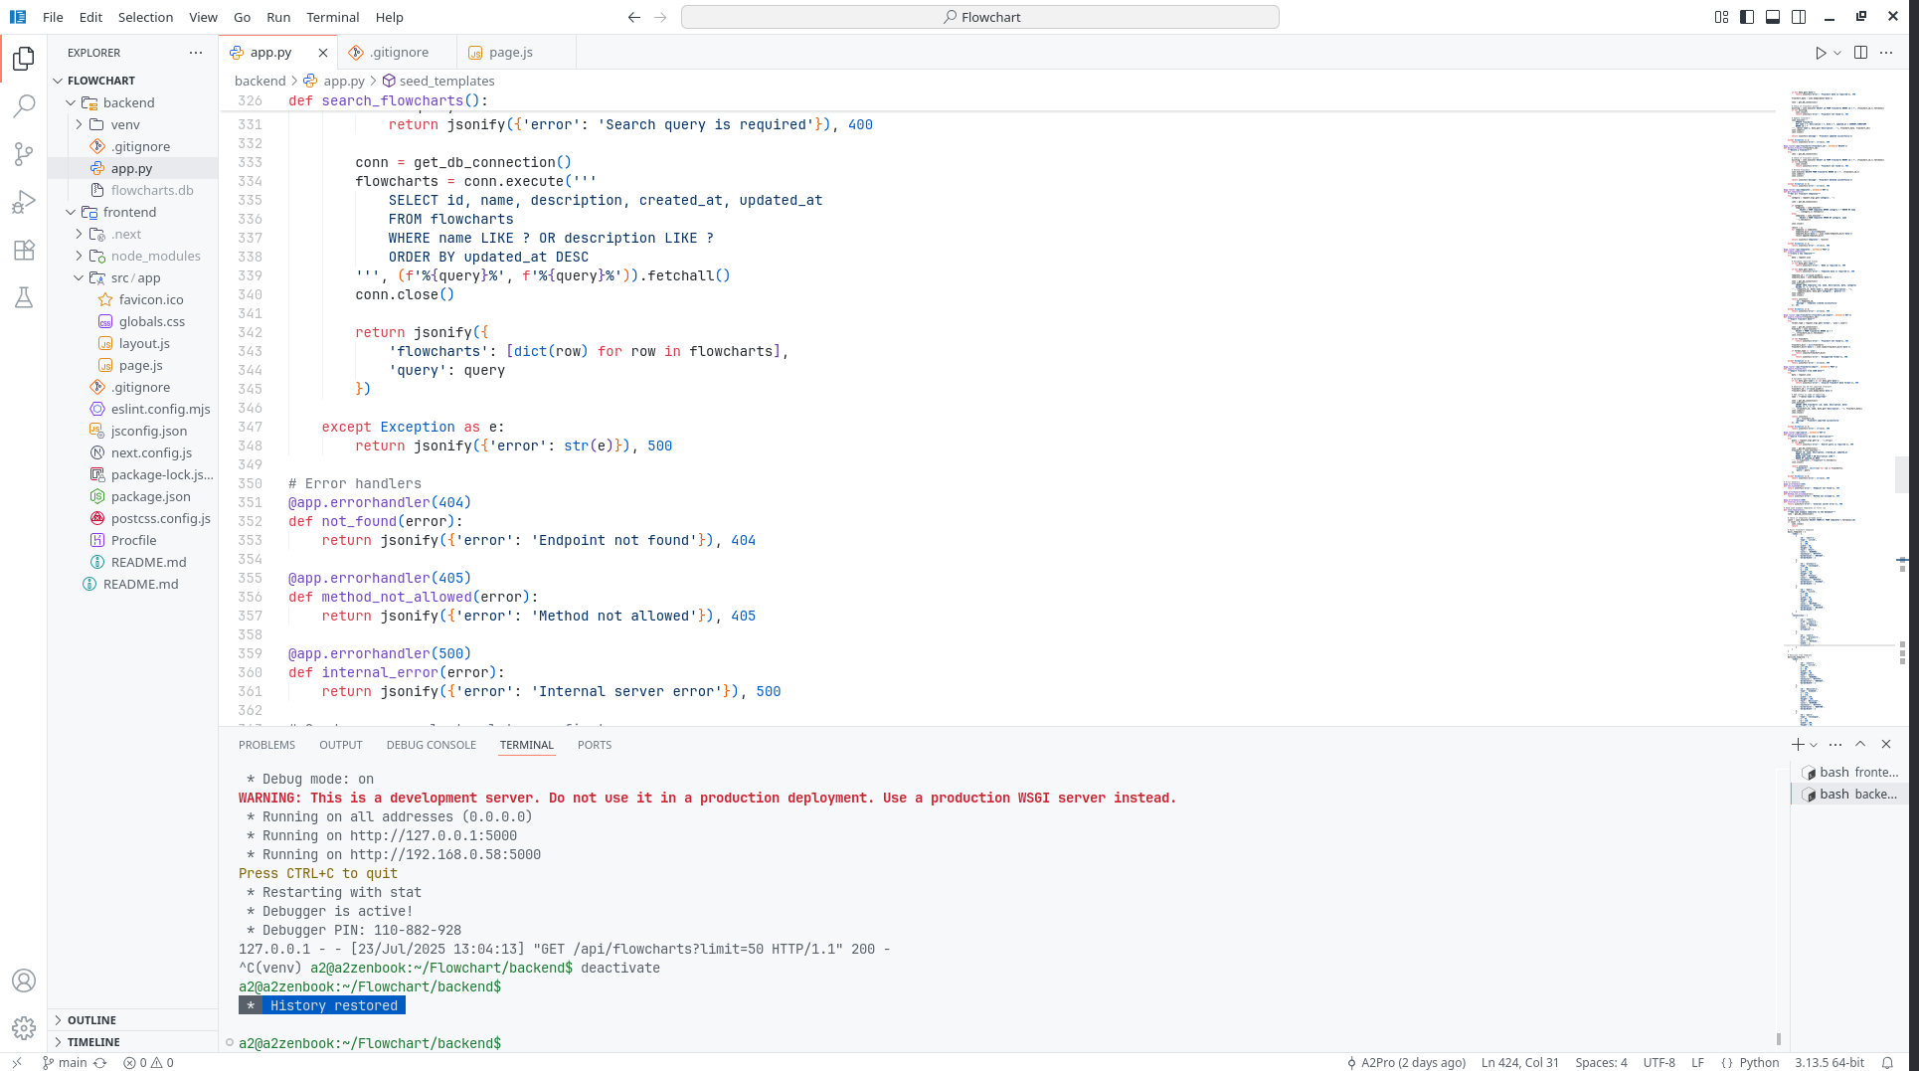Open the Manage settings gear
This screenshot has height=1071, width=1919.
pyautogui.click(x=24, y=1027)
